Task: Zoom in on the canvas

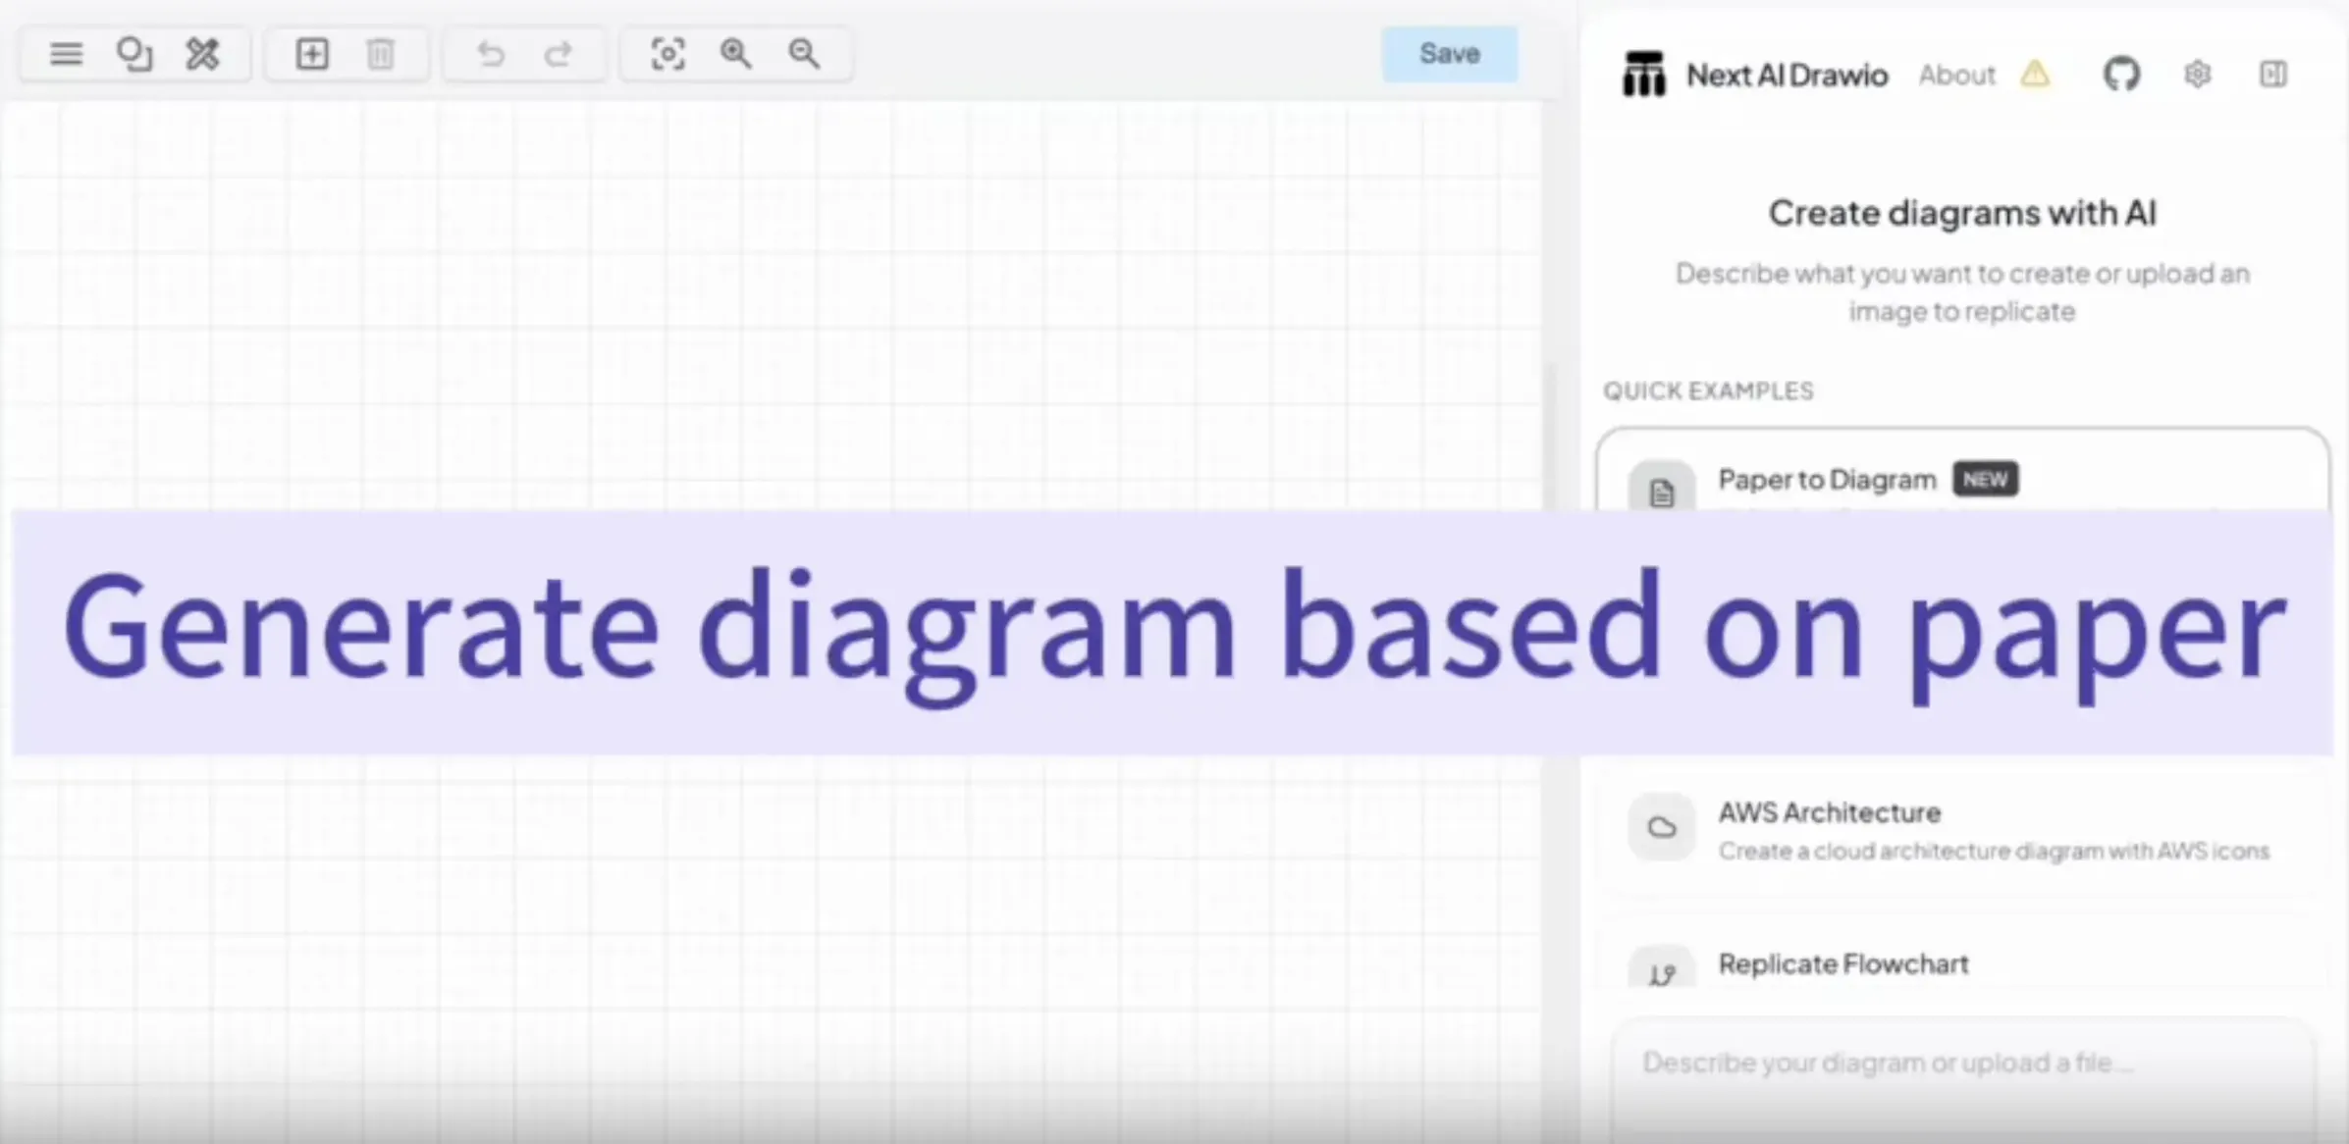Action: (735, 54)
